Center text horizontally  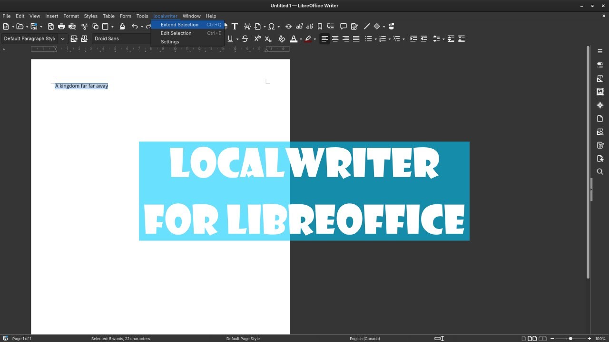coord(335,39)
